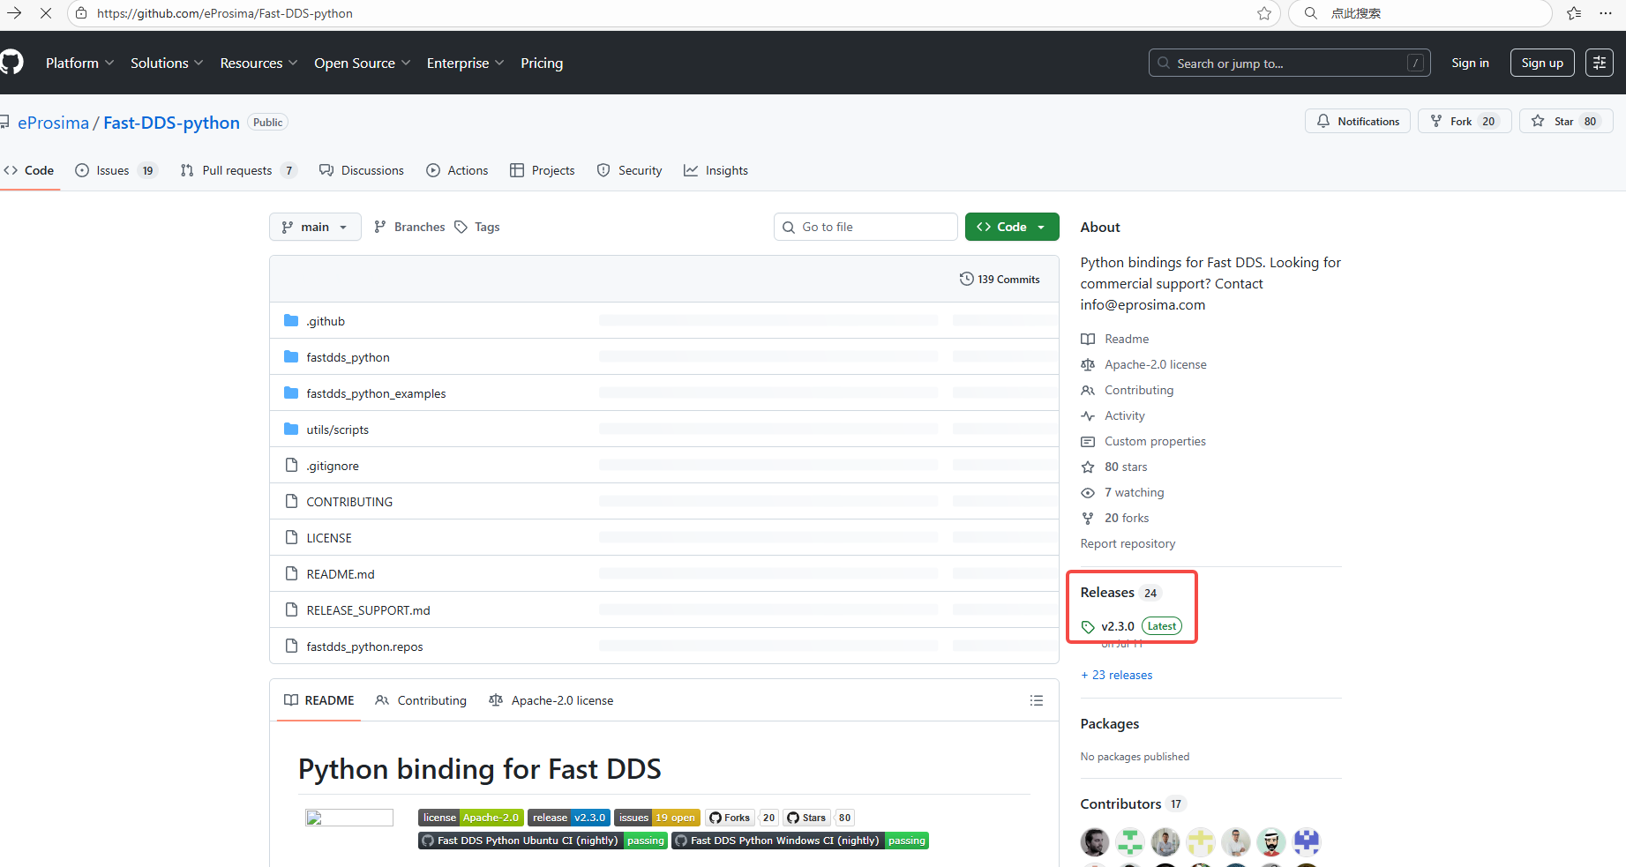Expand the Resources menu
Screen dimensions: 1626x867
[x=259, y=63]
